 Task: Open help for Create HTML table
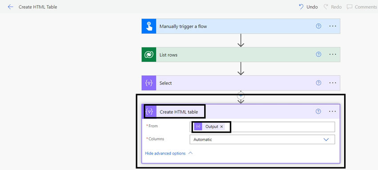click(318, 111)
